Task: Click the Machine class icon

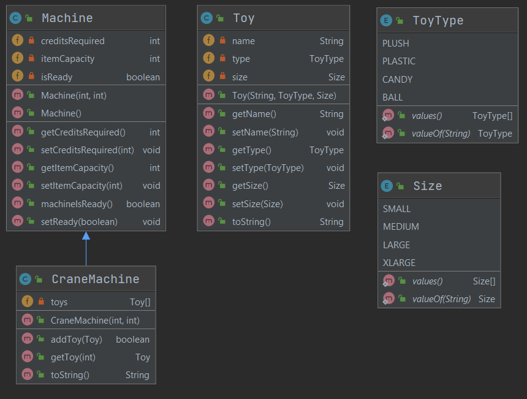Action: click(x=15, y=18)
